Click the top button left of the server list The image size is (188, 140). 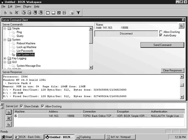8,112
